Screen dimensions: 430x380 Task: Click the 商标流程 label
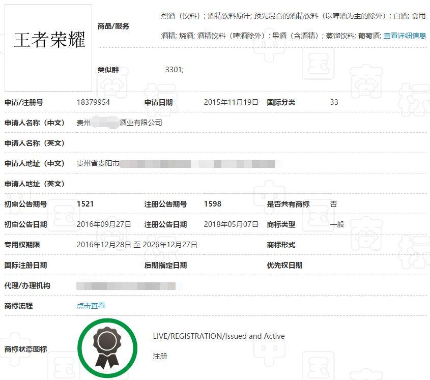coord(19,306)
